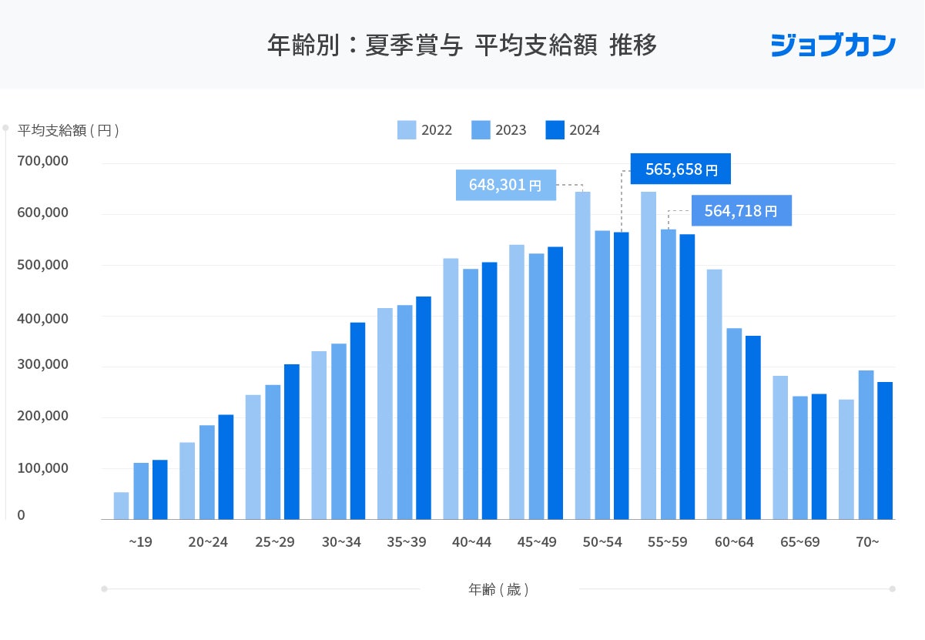Click the 平均支給額(円) axis title

[69, 130]
